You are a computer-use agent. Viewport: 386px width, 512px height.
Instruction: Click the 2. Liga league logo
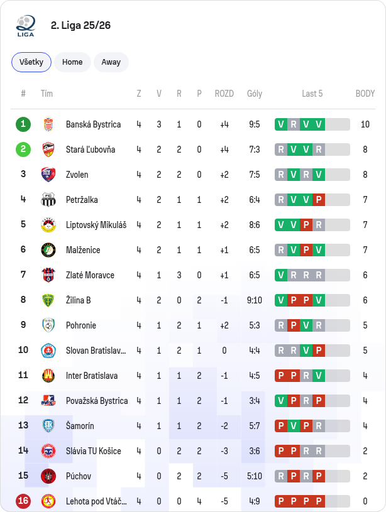(26, 26)
